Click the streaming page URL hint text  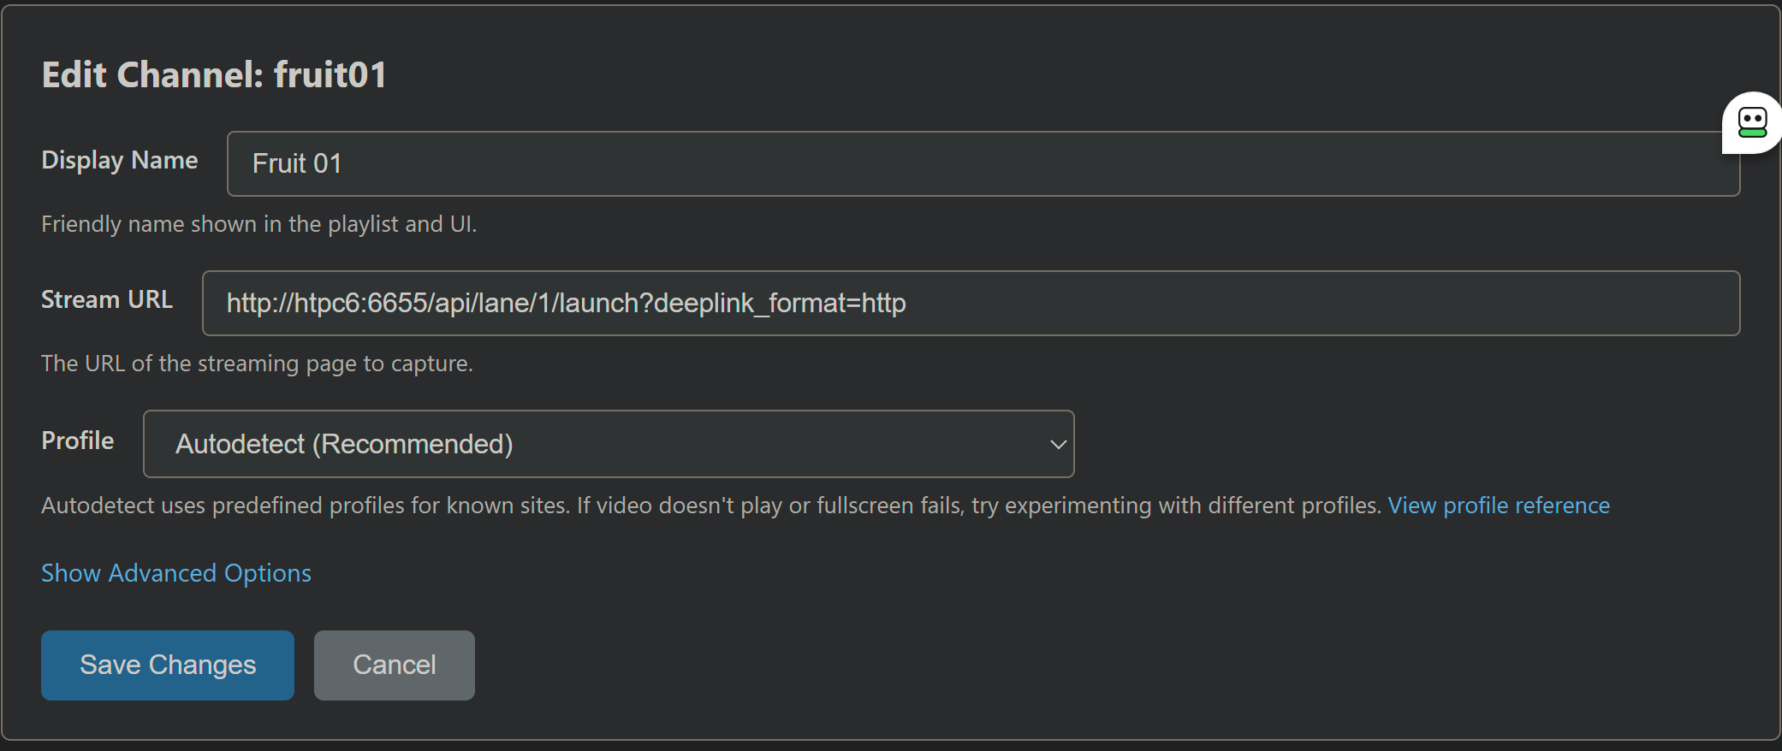(x=257, y=364)
